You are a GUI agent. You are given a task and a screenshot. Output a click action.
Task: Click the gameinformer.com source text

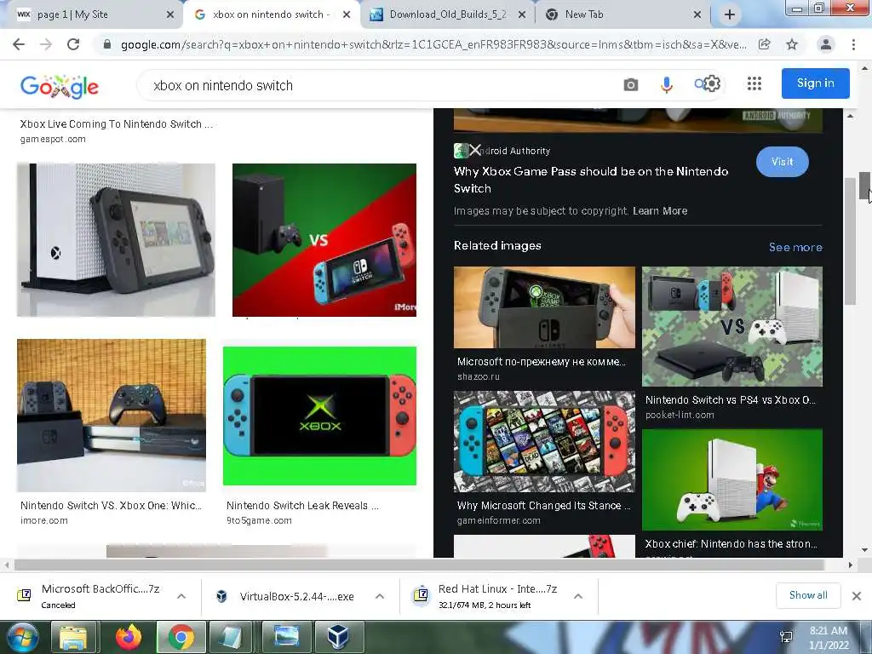[x=498, y=520]
